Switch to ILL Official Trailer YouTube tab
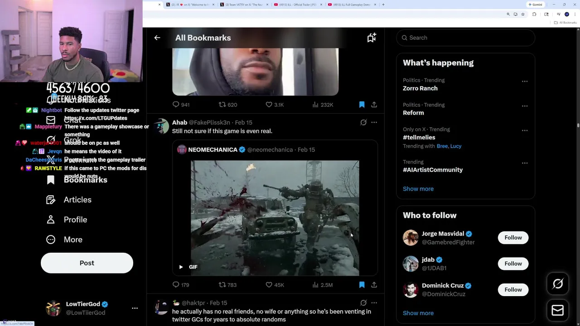The height and width of the screenshot is (326, 580). click(298, 5)
